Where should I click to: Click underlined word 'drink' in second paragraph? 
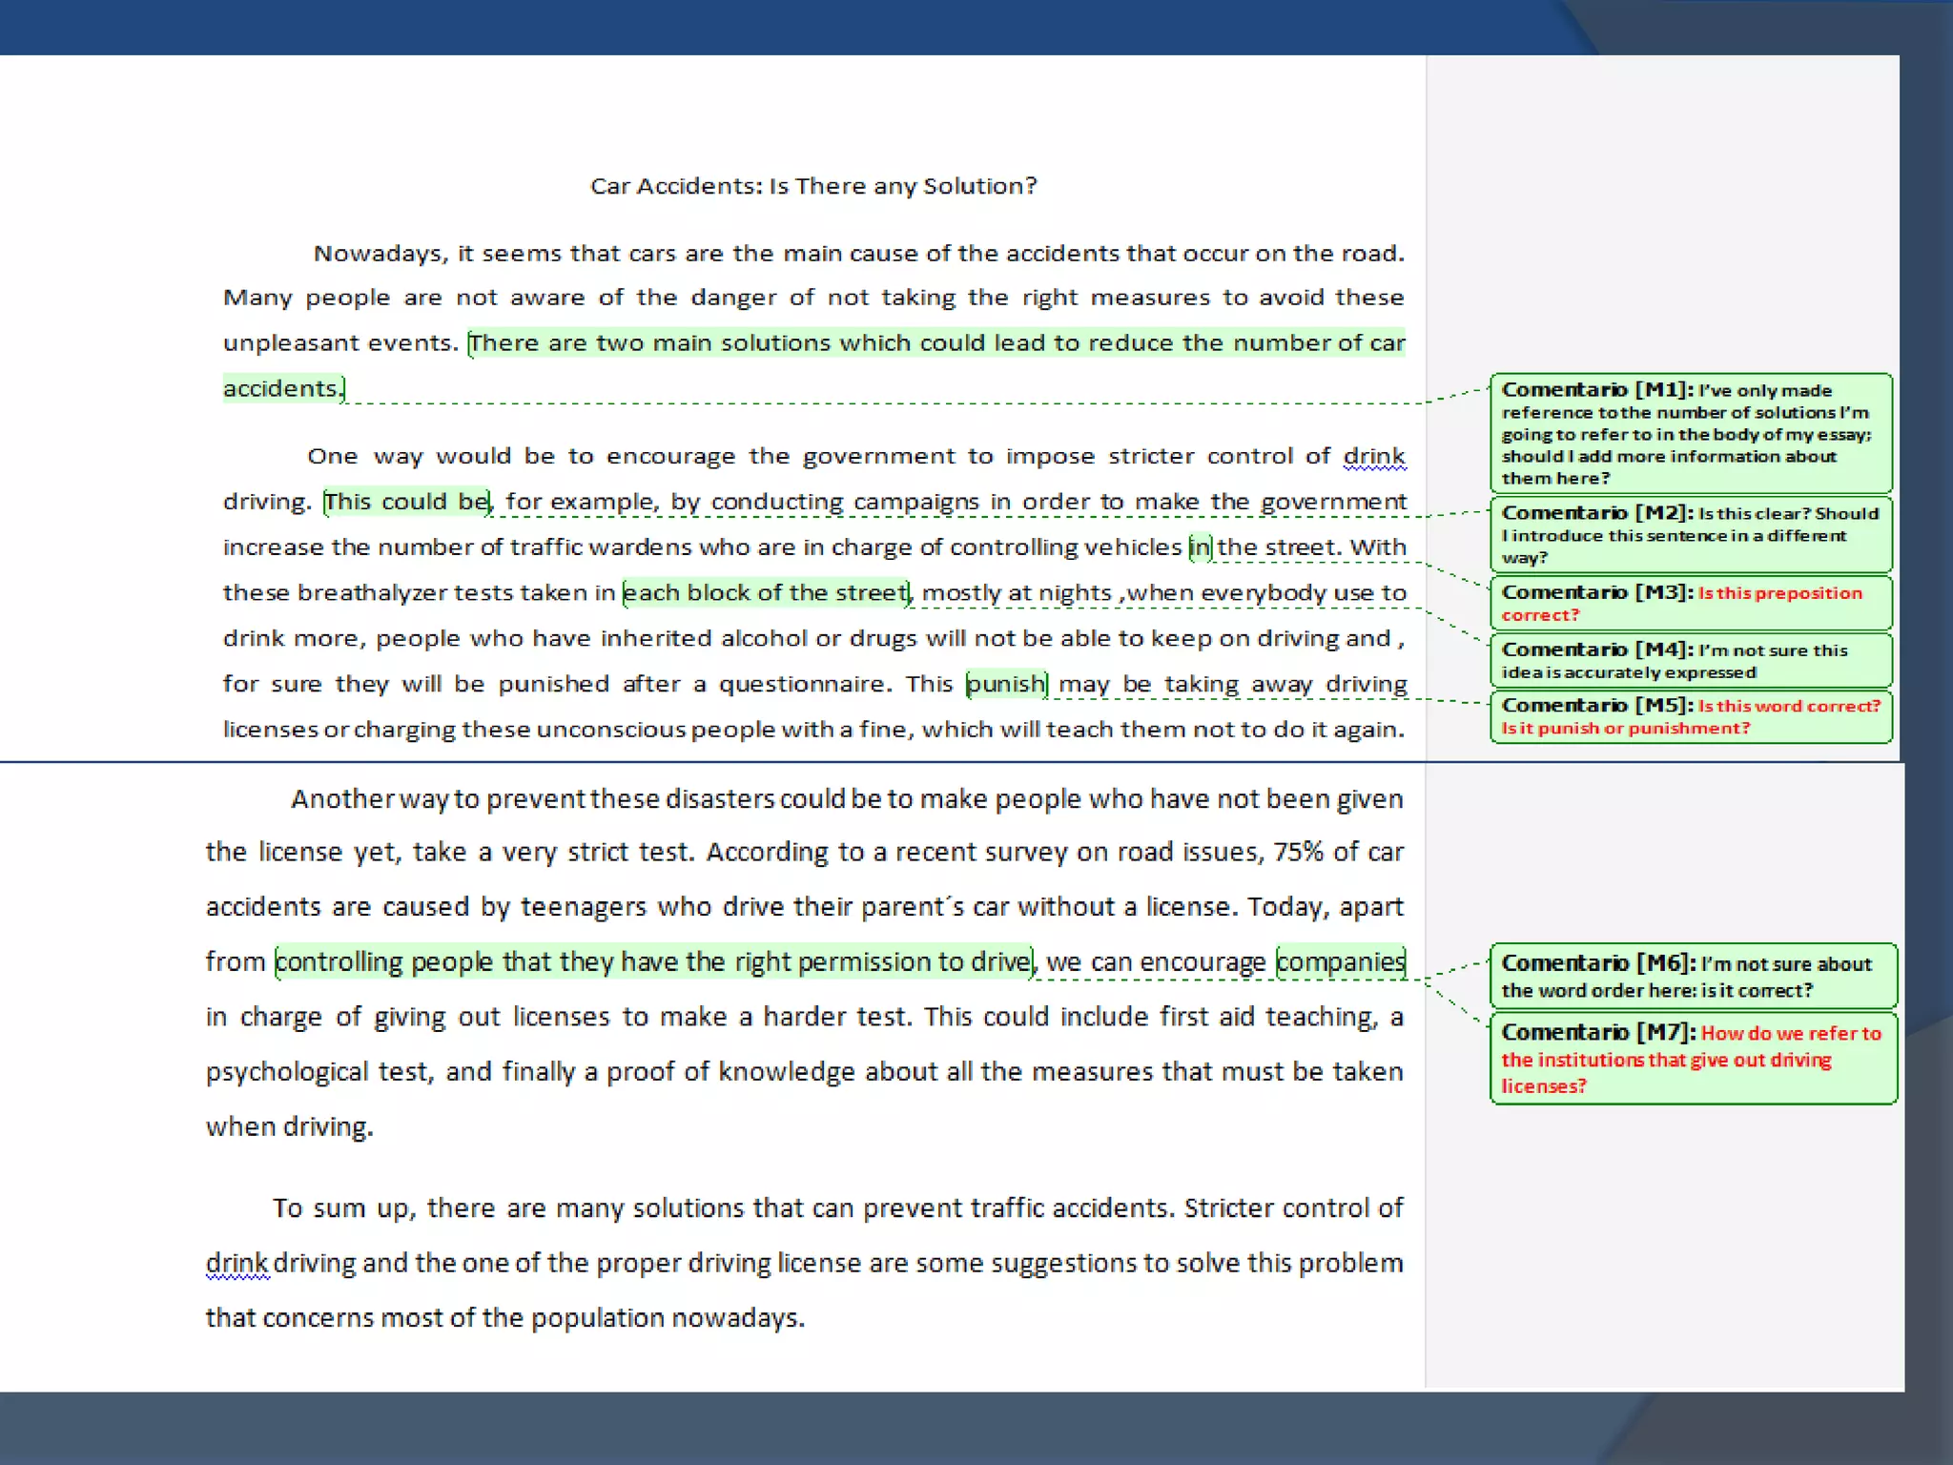(1373, 457)
